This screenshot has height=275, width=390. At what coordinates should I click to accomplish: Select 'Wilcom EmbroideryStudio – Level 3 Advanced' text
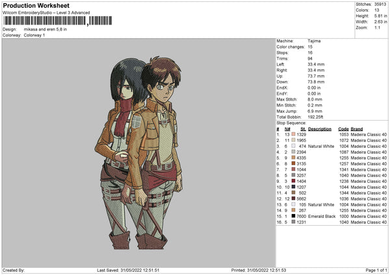(46, 13)
